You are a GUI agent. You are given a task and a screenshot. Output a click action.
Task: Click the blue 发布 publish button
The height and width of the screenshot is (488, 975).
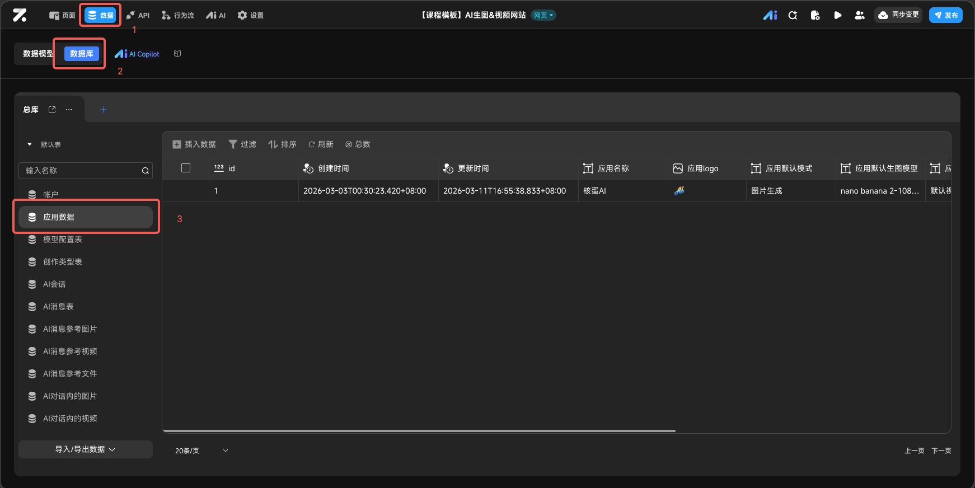pyautogui.click(x=945, y=15)
